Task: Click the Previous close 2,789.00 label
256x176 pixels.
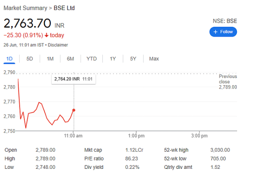Action: pos(228,82)
